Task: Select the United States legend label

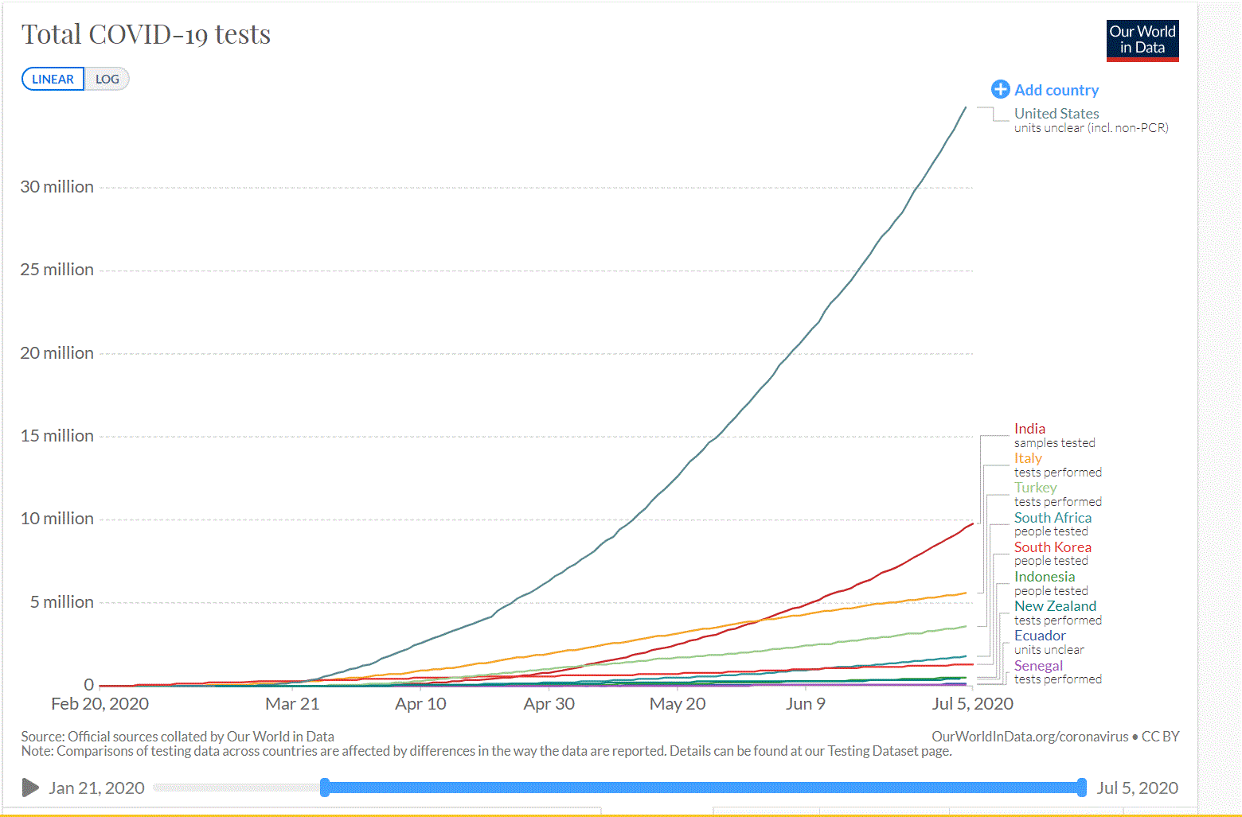Action: (1056, 114)
